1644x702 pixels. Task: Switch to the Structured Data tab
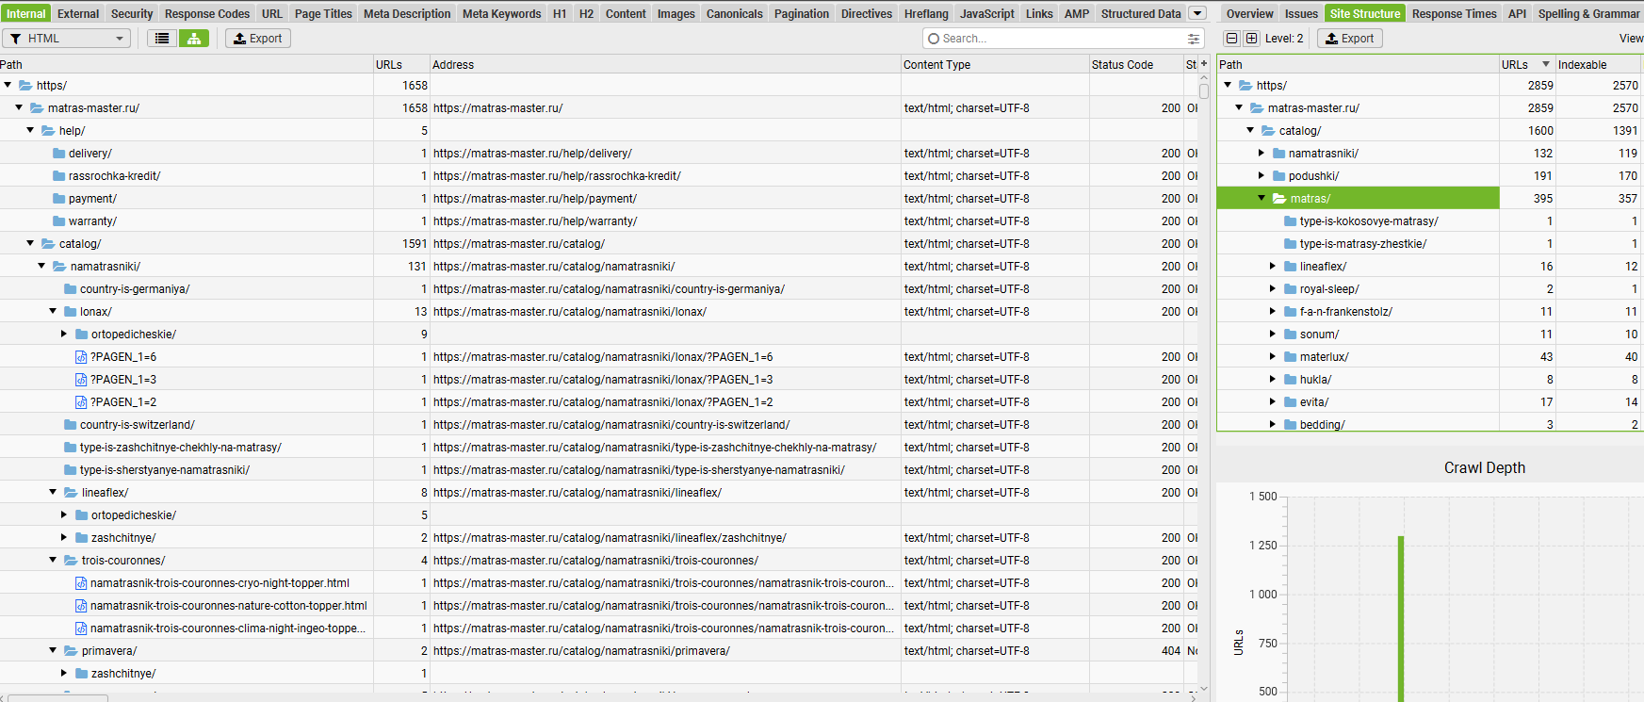[x=1141, y=13]
